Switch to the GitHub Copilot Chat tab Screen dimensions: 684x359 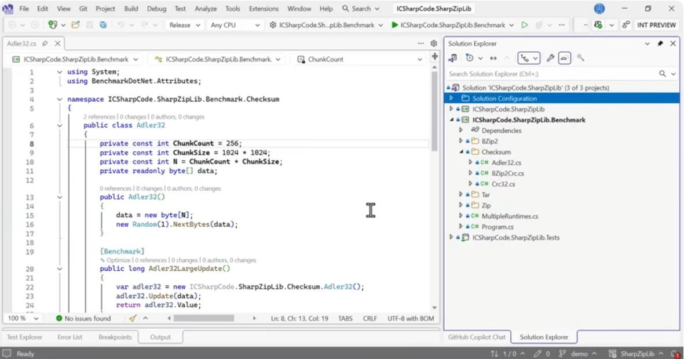point(477,337)
